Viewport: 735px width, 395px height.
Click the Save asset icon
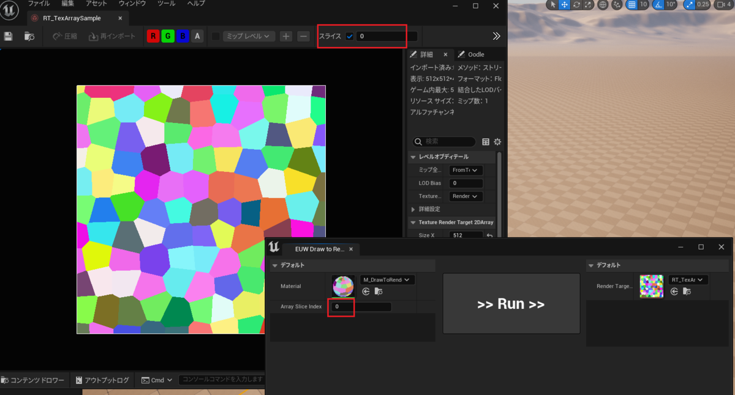[x=9, y=36]
